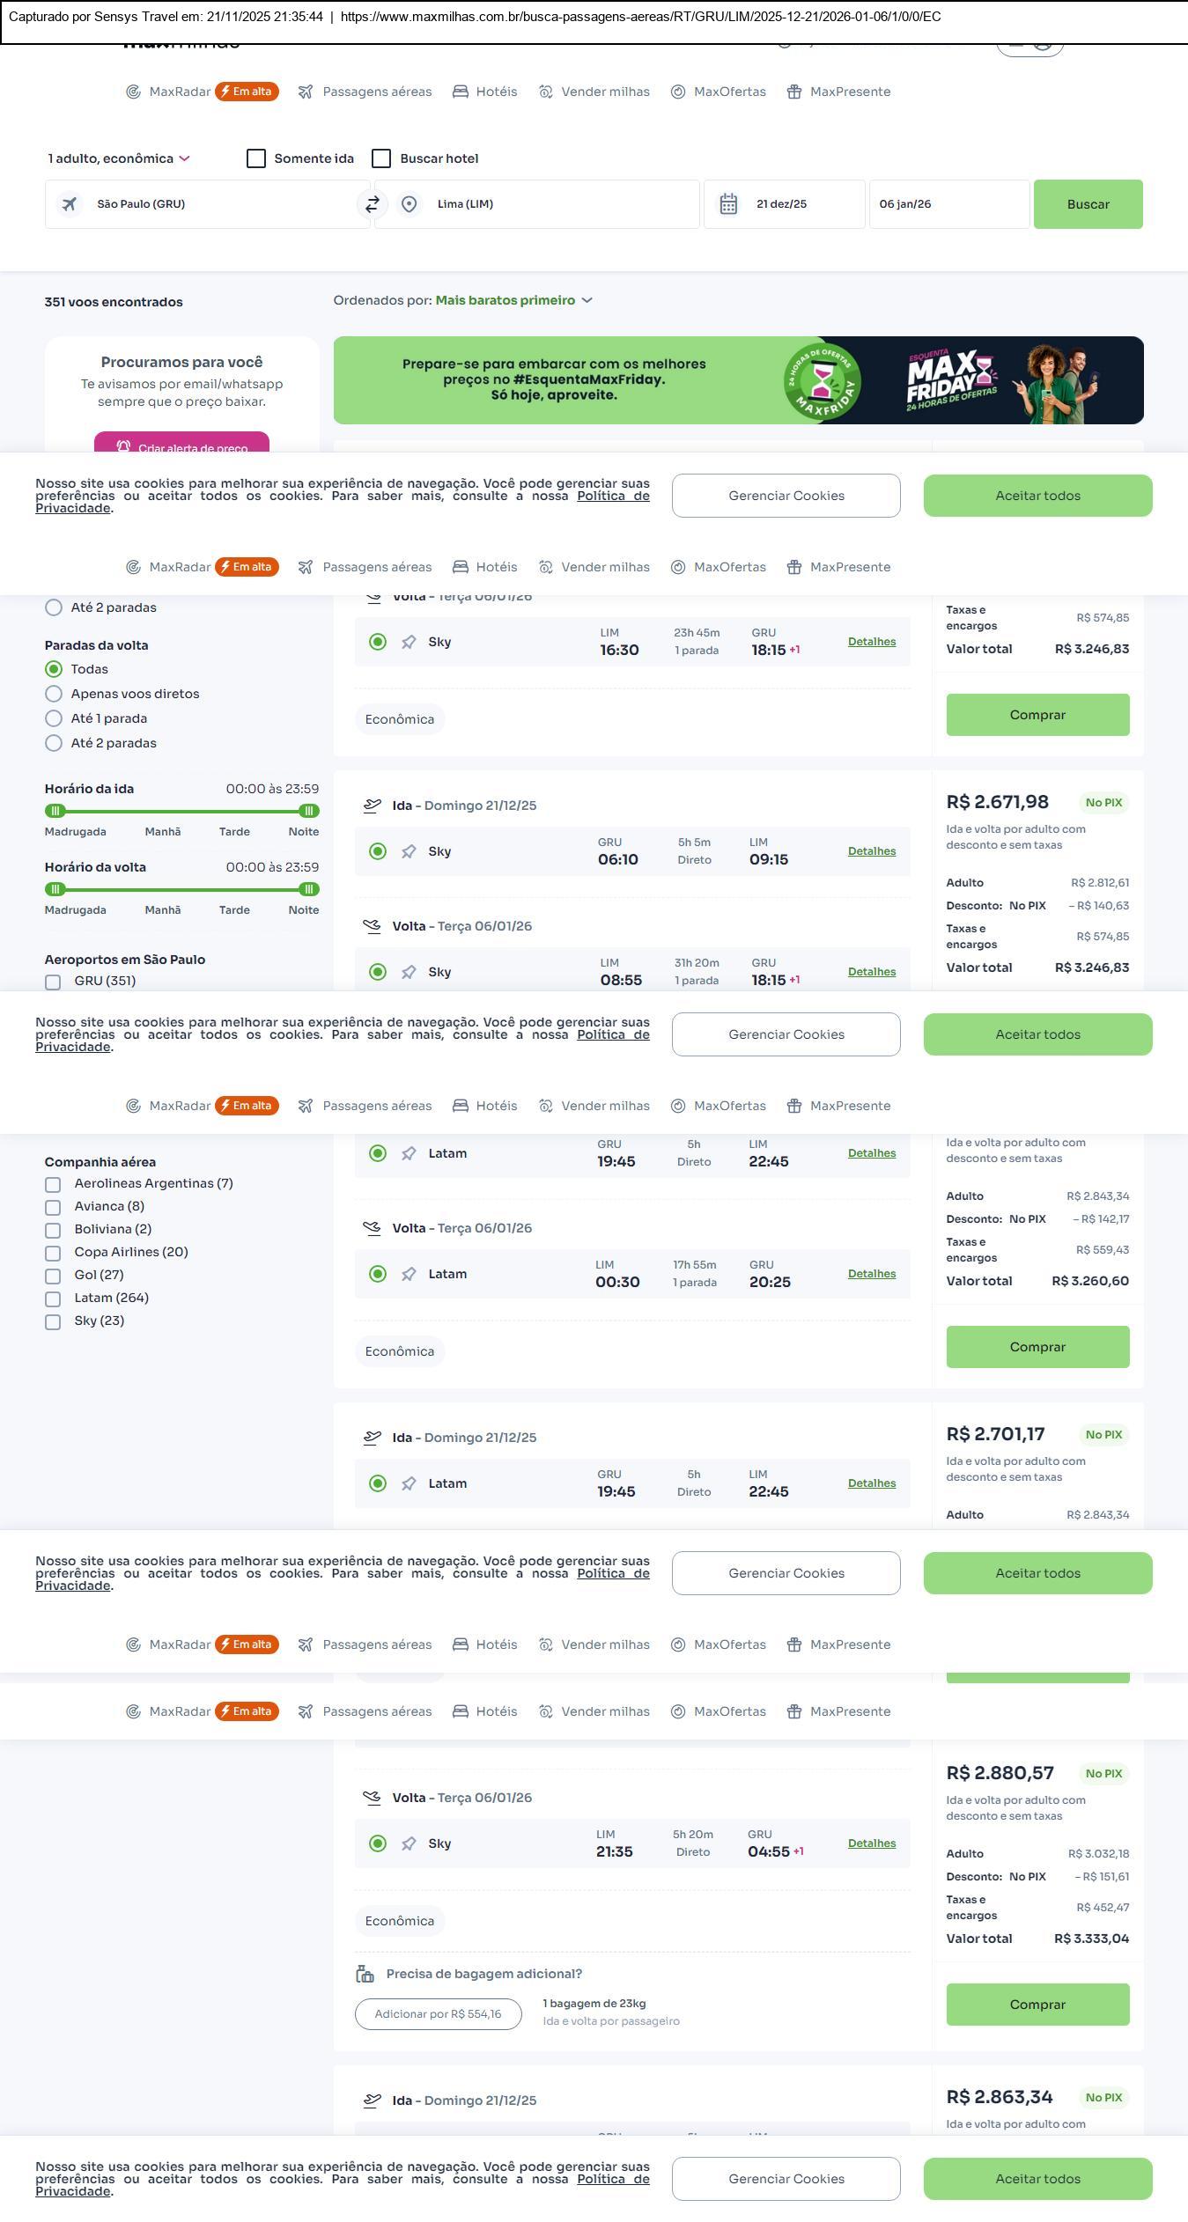
Task: Select Apenas voos diretos for return stops
Action: (x=54, y=694)
